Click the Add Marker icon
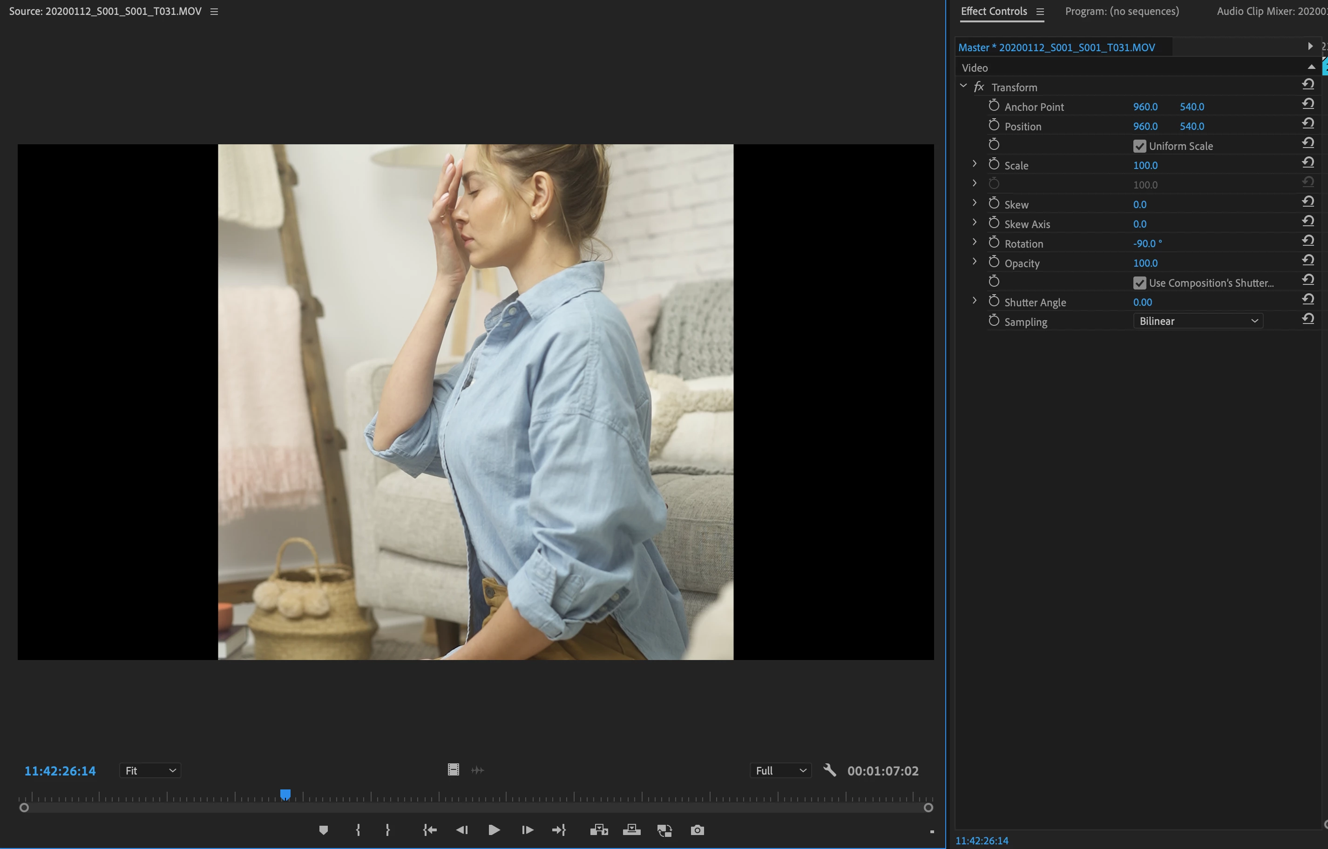Screen dimensions: 1328x849 click(x=324, y=830)
